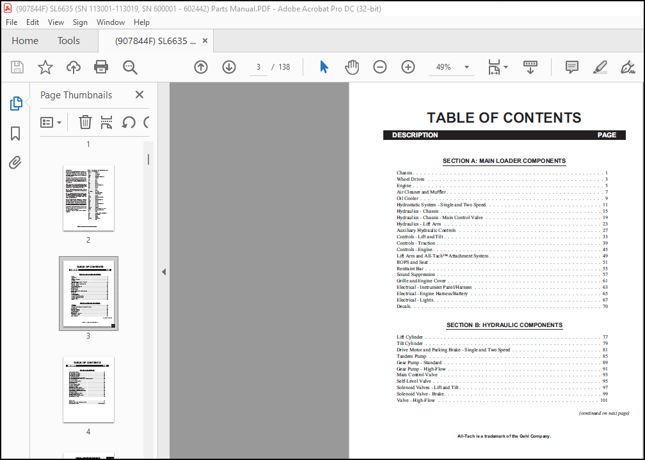Click 'Solenoid Valve - Brake' entry
The height and width of the screenshot is (460, 645).
point(502,394)
